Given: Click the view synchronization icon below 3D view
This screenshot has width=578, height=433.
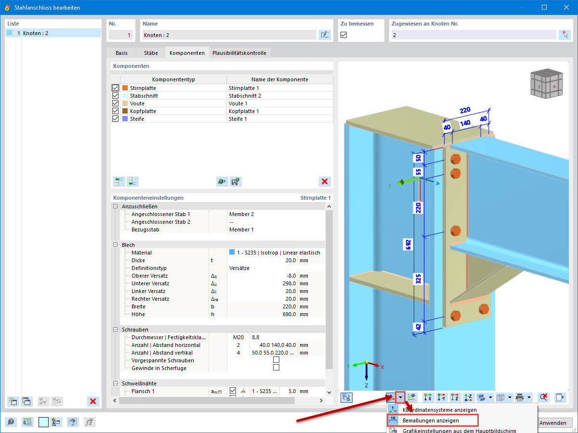Looking at the screenshot, I should coord(347,397).
